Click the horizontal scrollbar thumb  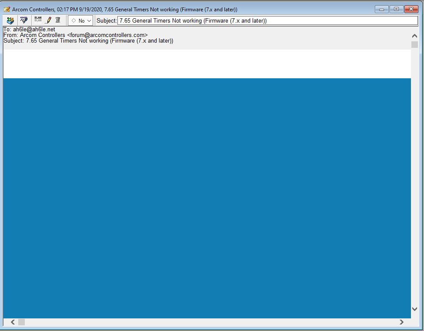pyautogui.click(x=21, y=322)
